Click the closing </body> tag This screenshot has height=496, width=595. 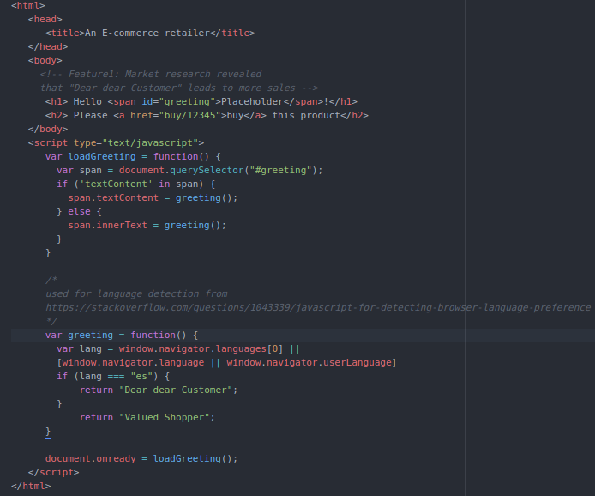coord(48,129)
